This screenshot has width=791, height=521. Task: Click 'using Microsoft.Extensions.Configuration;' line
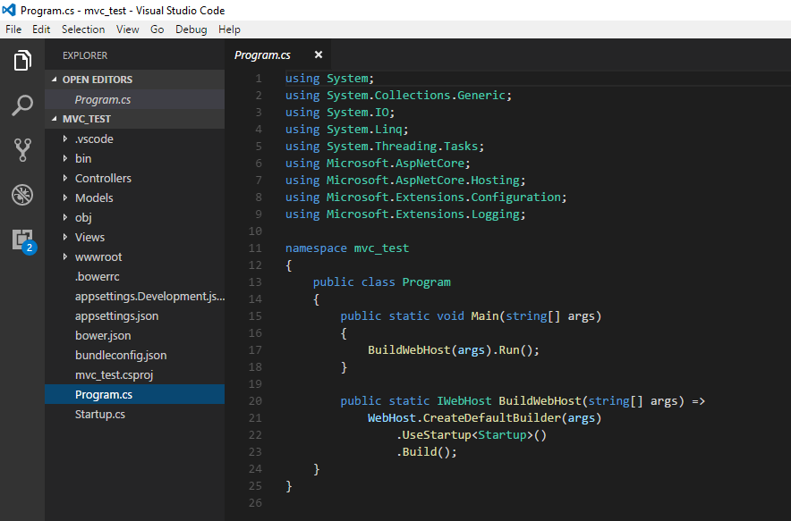[x=426, y=197]
